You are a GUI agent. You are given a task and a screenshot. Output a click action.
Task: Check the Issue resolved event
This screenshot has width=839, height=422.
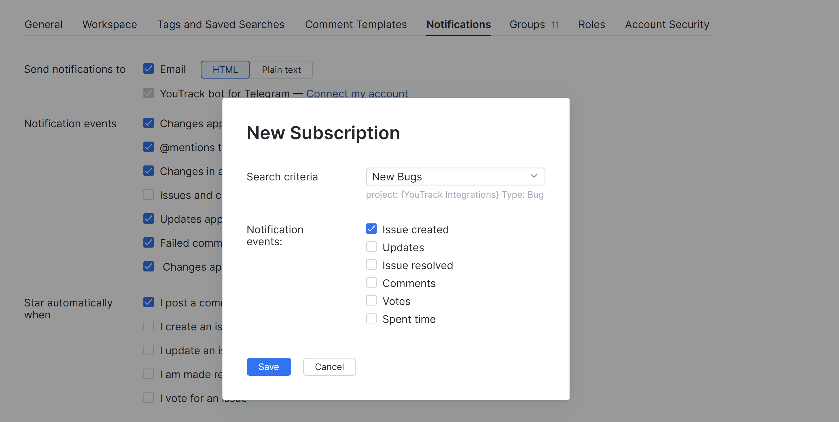371,265
